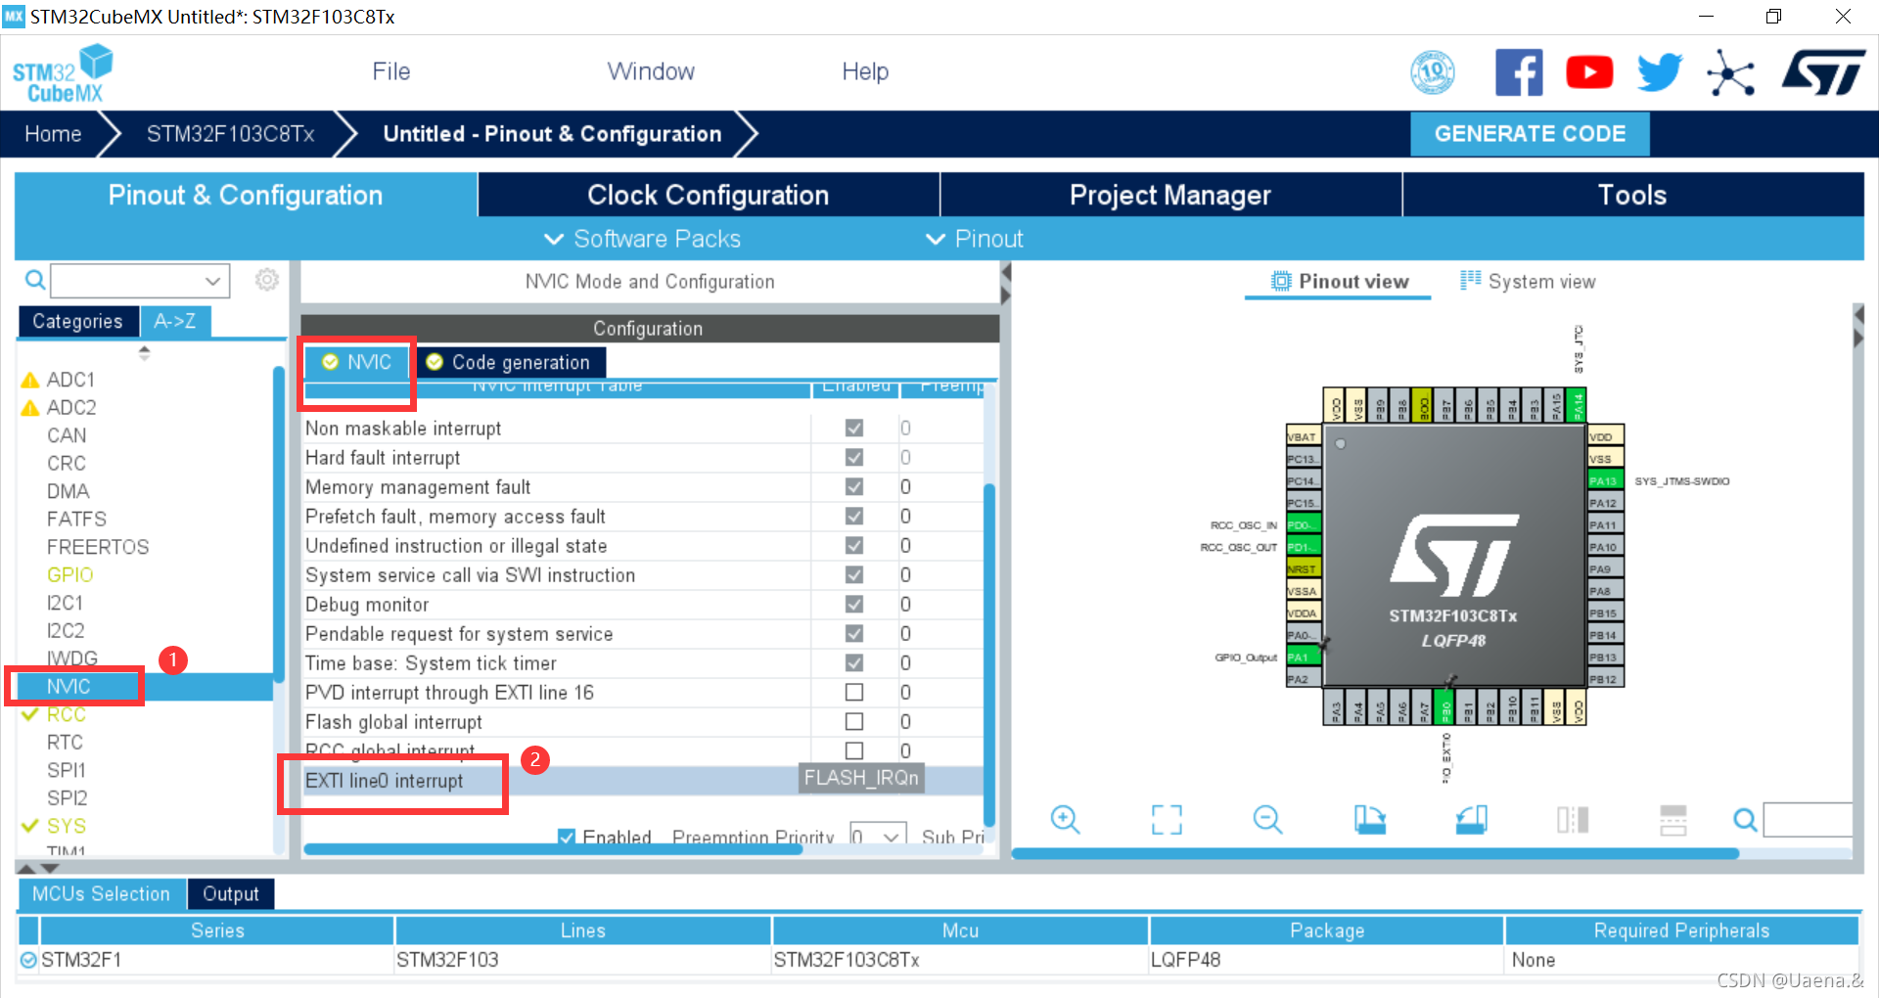
Task: Select pin PA13 on the chip
Action: coord(1605,480)
